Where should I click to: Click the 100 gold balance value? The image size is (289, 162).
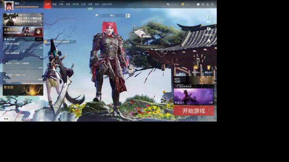point(187,4)
